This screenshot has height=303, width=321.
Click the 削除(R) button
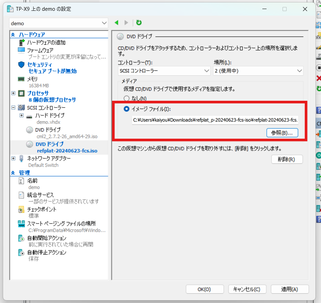287,159
